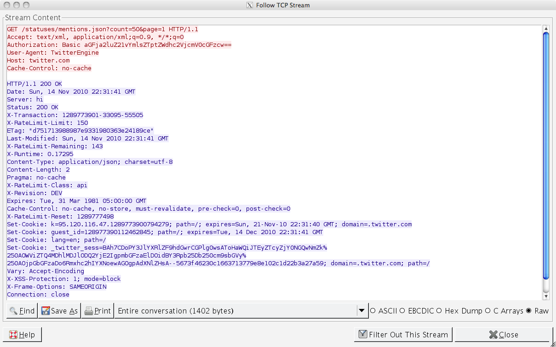Click the Authorization: Basic header line
The image size is (556, 347).
[119, 45]
